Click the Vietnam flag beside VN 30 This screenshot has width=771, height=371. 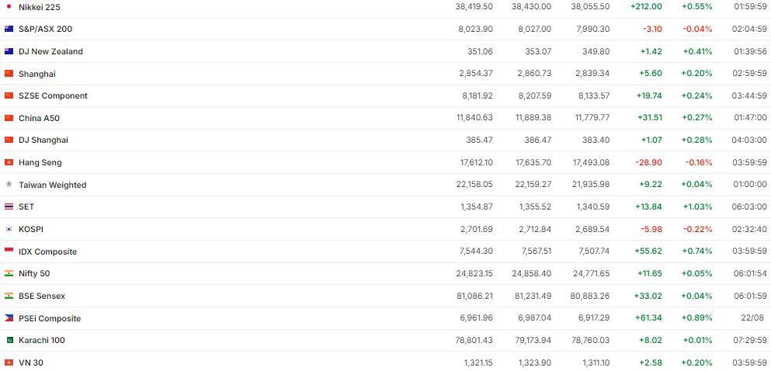click(9, 362)
